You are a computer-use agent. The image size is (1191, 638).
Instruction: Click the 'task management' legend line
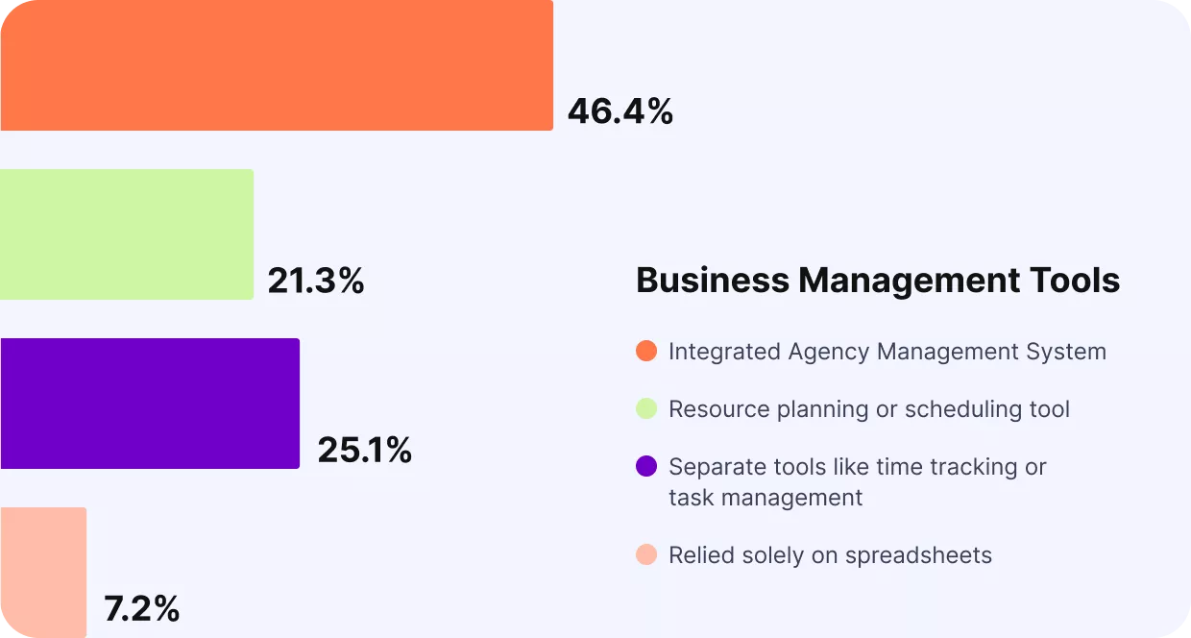click(766, 498)
